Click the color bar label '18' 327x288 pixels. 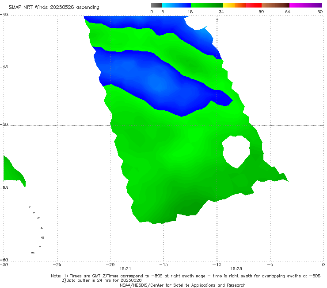pyautogui.click(x=190, y=12)
